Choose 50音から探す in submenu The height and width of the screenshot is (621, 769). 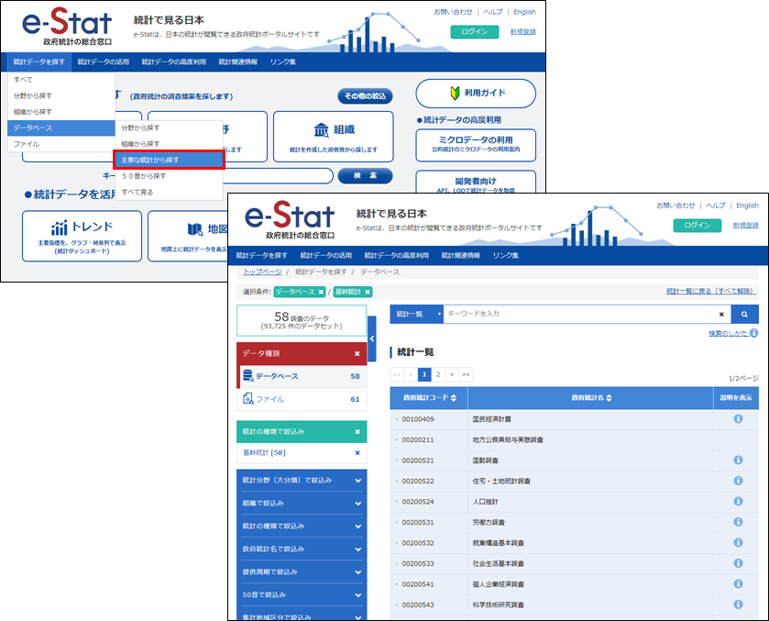point(144,175)
